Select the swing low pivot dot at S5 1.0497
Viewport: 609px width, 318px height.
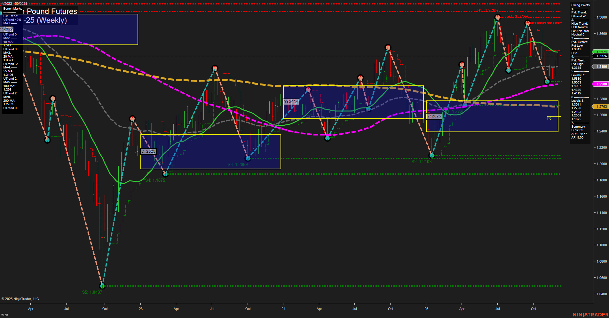click(x=102, y=286)
